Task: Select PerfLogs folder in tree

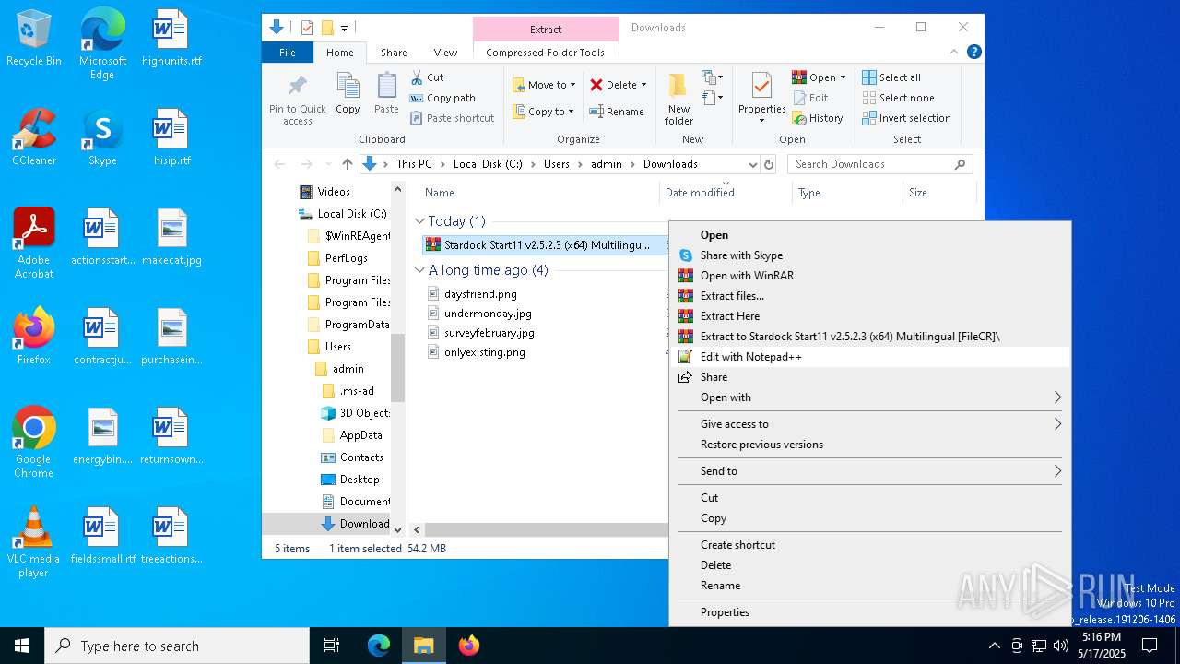Action: [x=347, y=258]
